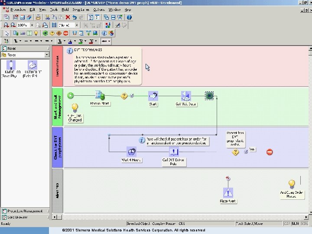Click the Cut (scissors) icon

(x=47, y=17)
